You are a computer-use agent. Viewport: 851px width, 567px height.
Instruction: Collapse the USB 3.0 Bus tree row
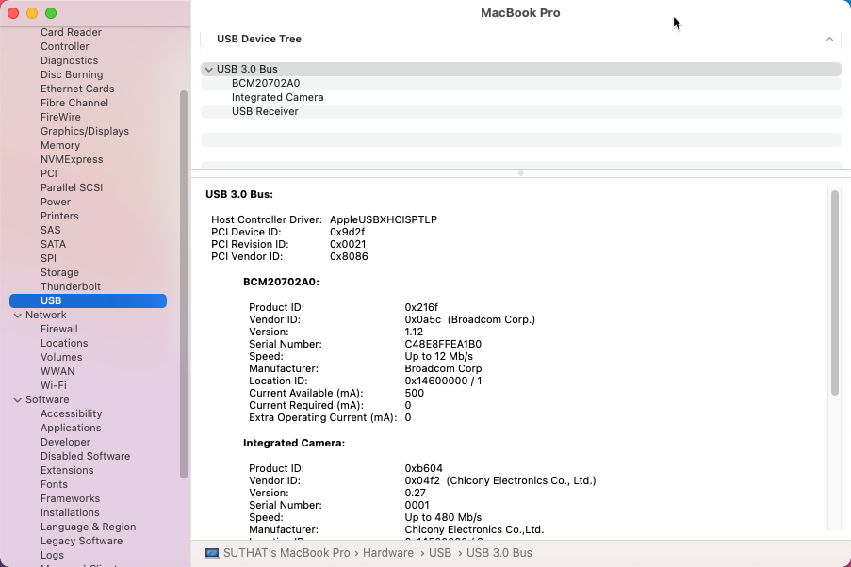[x=209, y=70]
